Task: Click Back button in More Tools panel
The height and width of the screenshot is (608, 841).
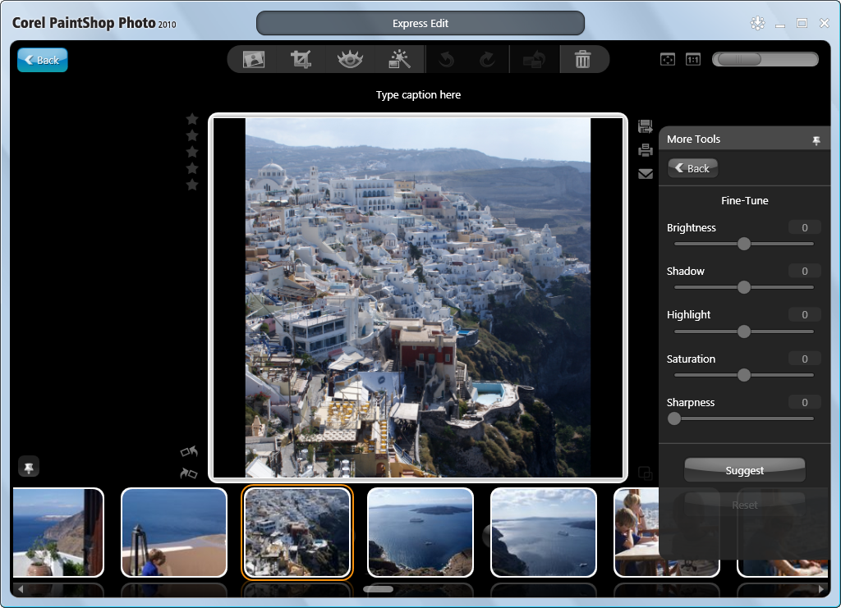Action: click(x=692, y=168)
